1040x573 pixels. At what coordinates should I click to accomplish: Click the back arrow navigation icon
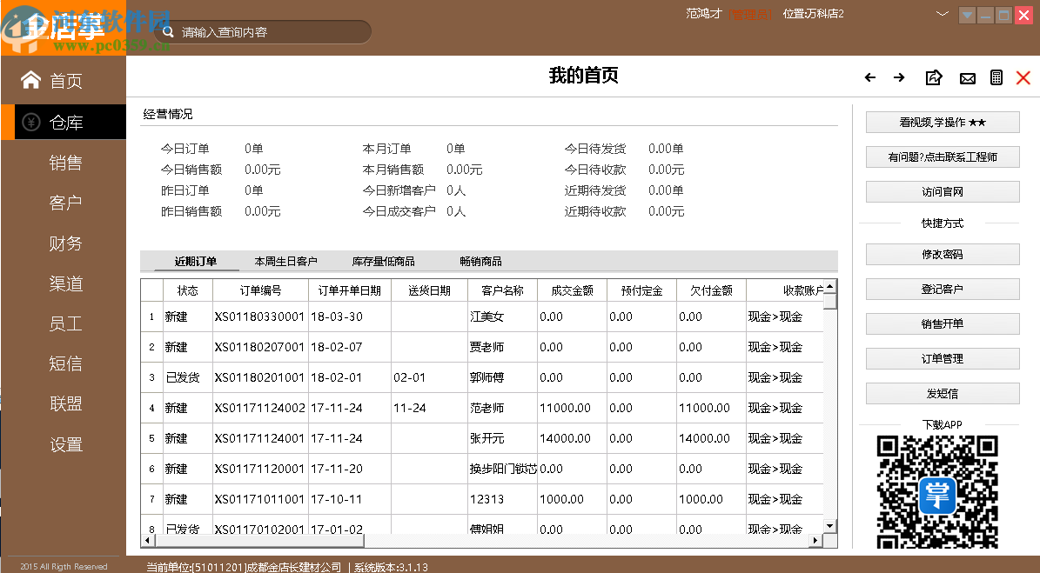pyautogui.click(x=869, y=77)
